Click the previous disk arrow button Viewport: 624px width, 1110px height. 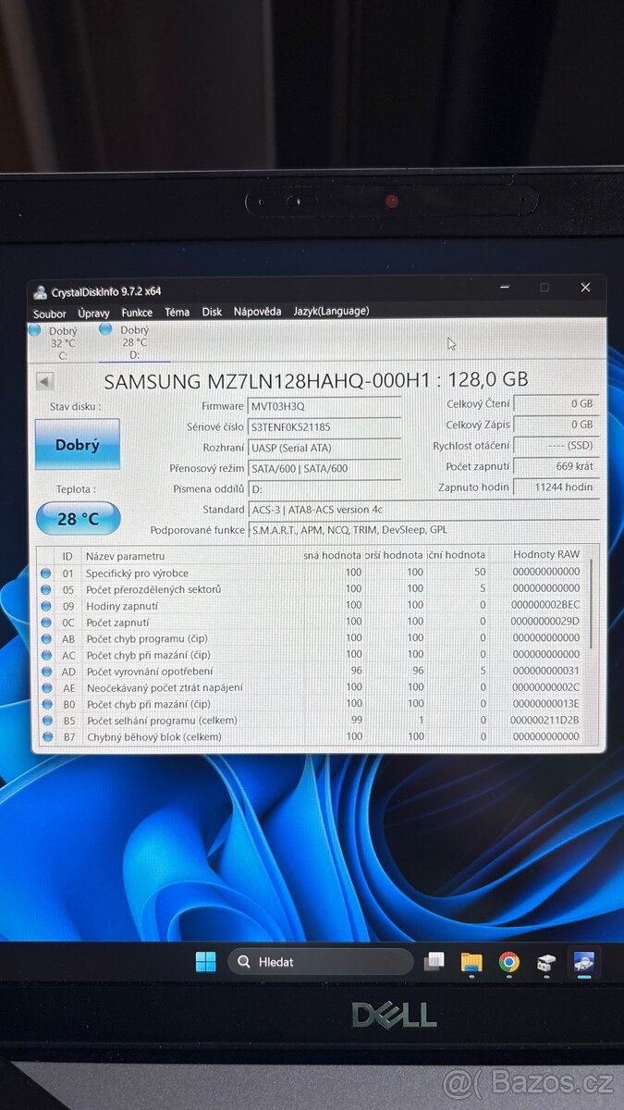click(x=44, y=381)
